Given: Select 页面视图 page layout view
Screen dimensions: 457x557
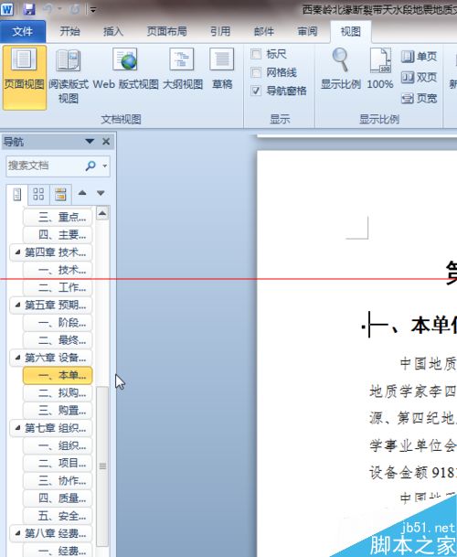Looking at the screenshot, I should tap(25, 78).
